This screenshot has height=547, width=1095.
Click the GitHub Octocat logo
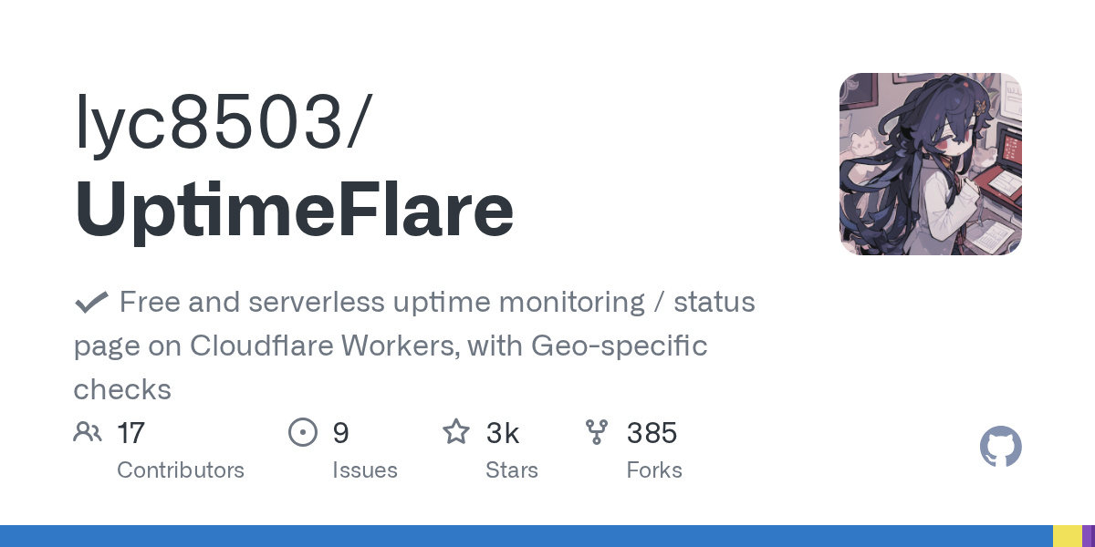[x=1000, y=448]
